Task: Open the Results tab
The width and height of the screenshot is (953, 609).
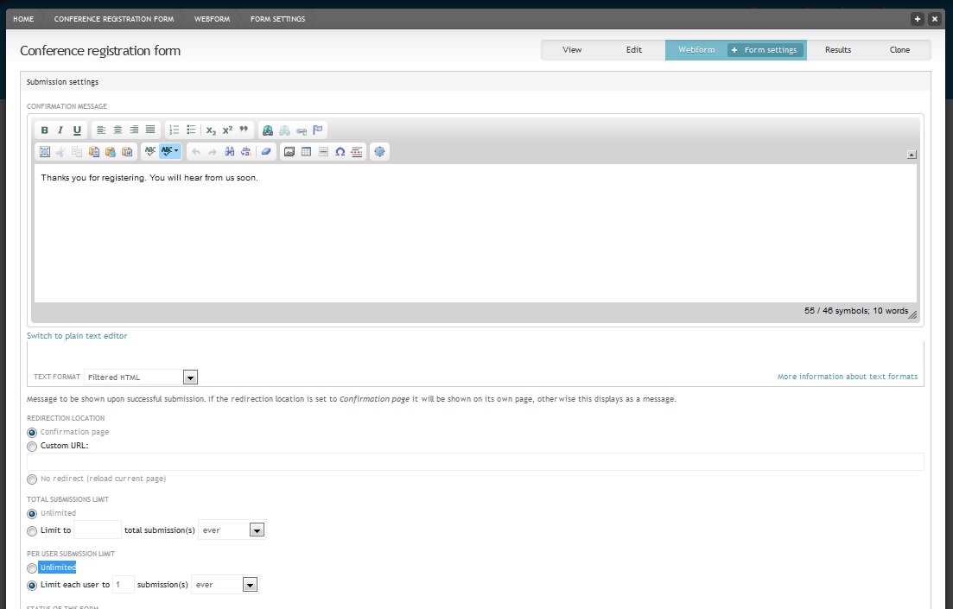Action: 838,50
